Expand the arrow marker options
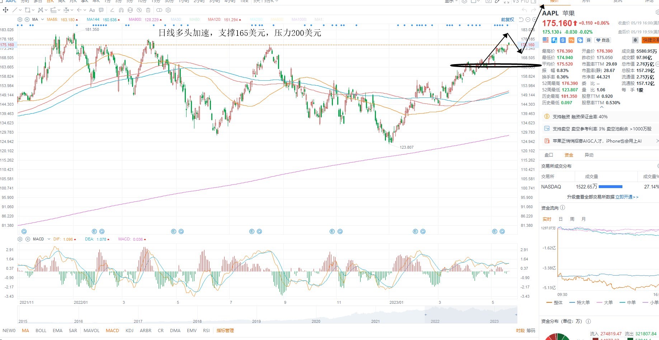 (x=85, y=10)
